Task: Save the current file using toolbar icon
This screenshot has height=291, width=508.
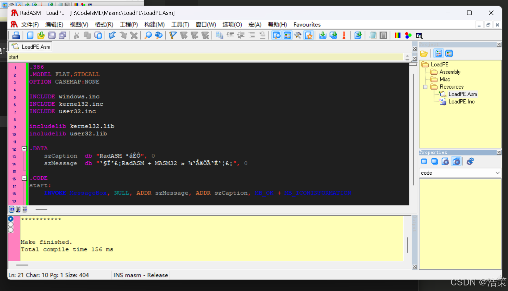Action: [52, 35]
